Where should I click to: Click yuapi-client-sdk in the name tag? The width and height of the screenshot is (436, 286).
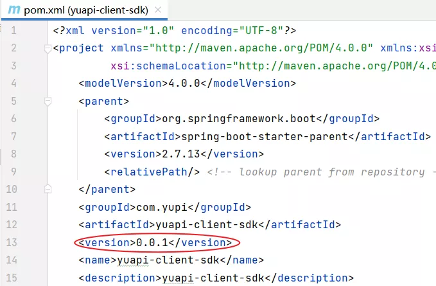168,260
